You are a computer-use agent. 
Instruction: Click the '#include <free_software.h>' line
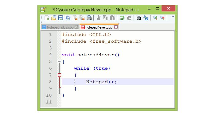tap(102, 41)
